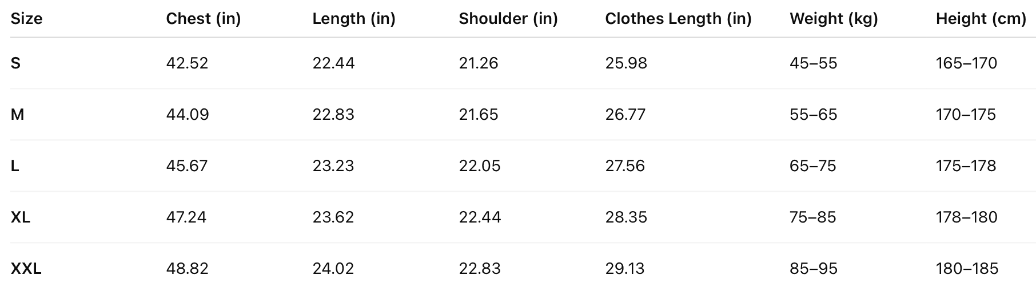Click length value 23.62 in XL row

[333, 217]
